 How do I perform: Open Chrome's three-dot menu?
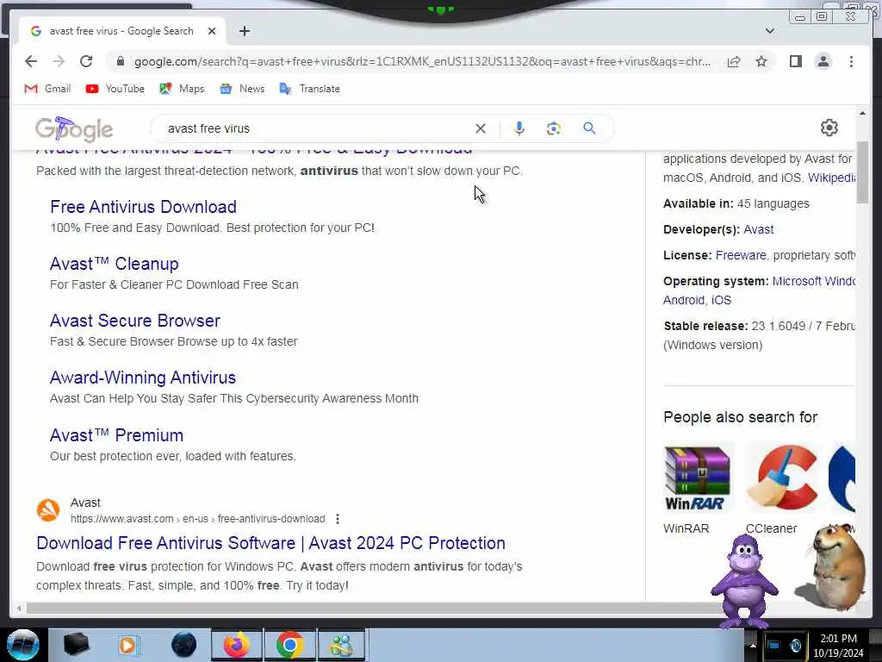(x=851, y=61)
